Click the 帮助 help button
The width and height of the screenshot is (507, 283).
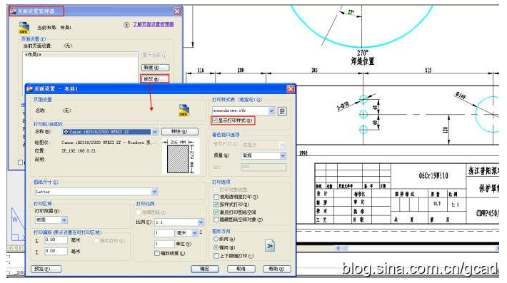pyautogui.click(x=277, y=269)
